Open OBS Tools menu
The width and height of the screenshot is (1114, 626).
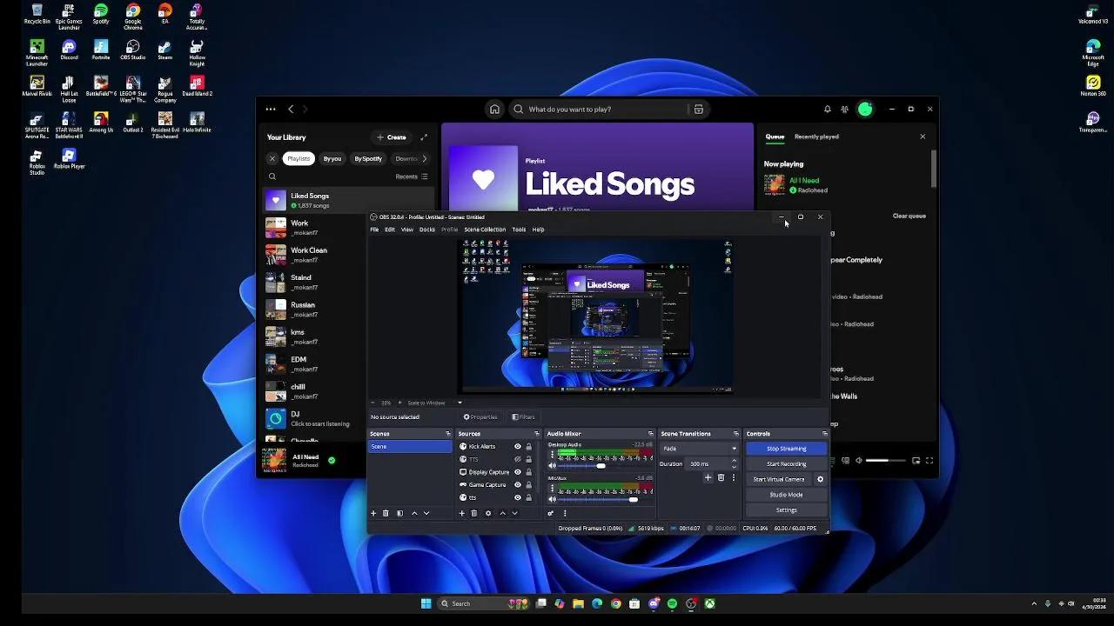pyautogui.click(x=519, y=230)
